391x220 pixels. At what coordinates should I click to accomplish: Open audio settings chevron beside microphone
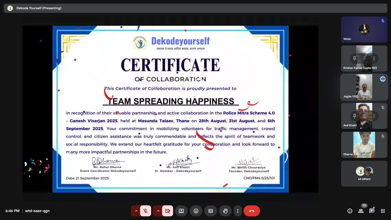[x=136, y=211]
